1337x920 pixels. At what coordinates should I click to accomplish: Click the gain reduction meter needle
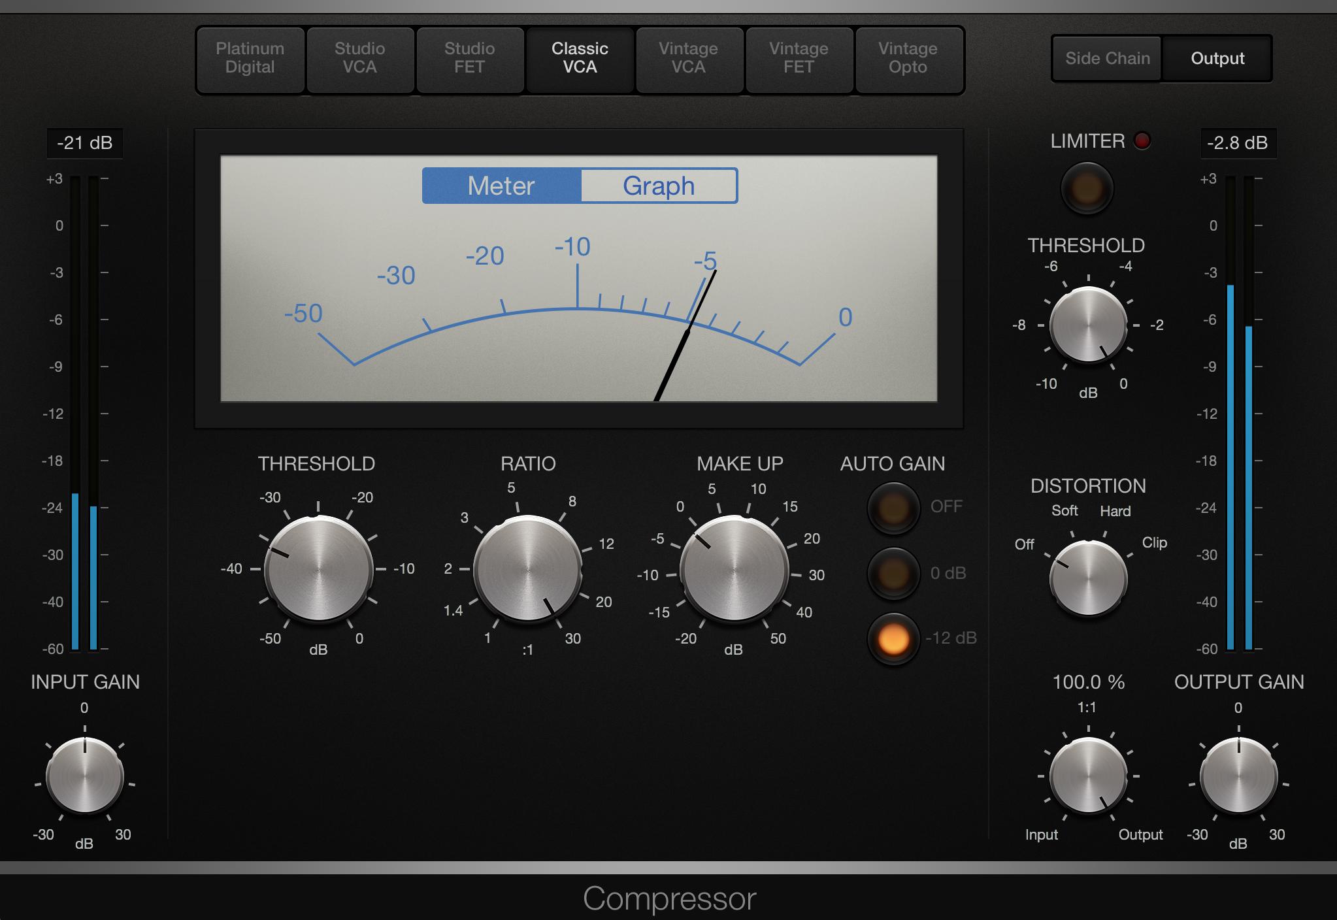pos(685,335)
